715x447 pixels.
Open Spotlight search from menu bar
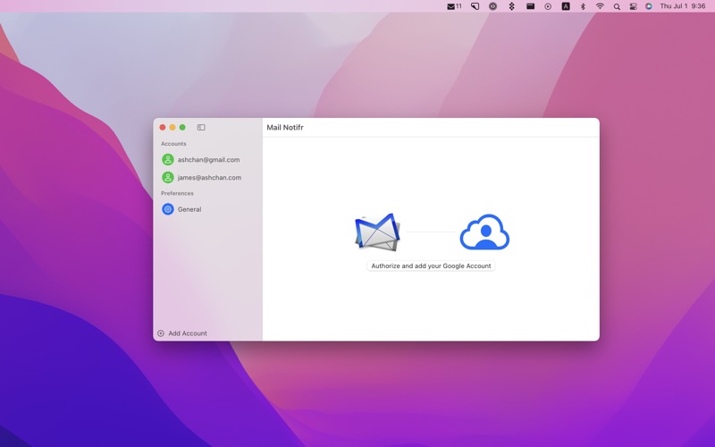[x=617, y=6]
